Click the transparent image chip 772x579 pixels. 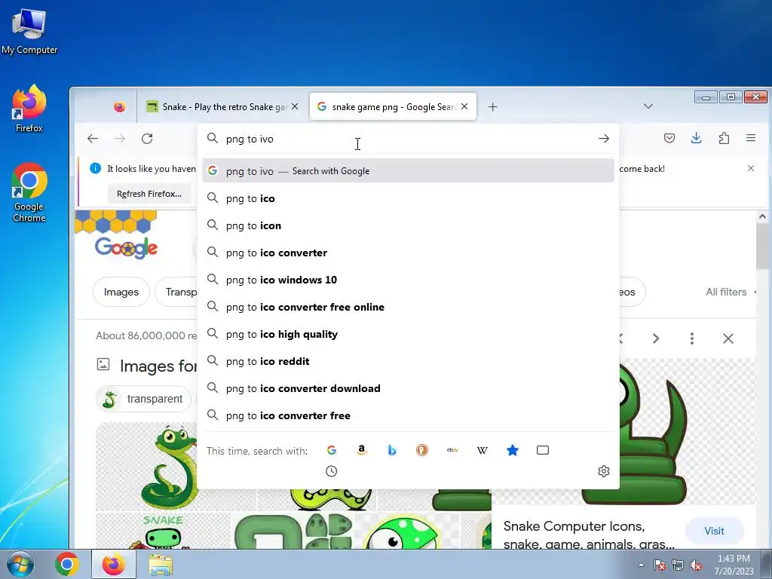coord(144,399)
